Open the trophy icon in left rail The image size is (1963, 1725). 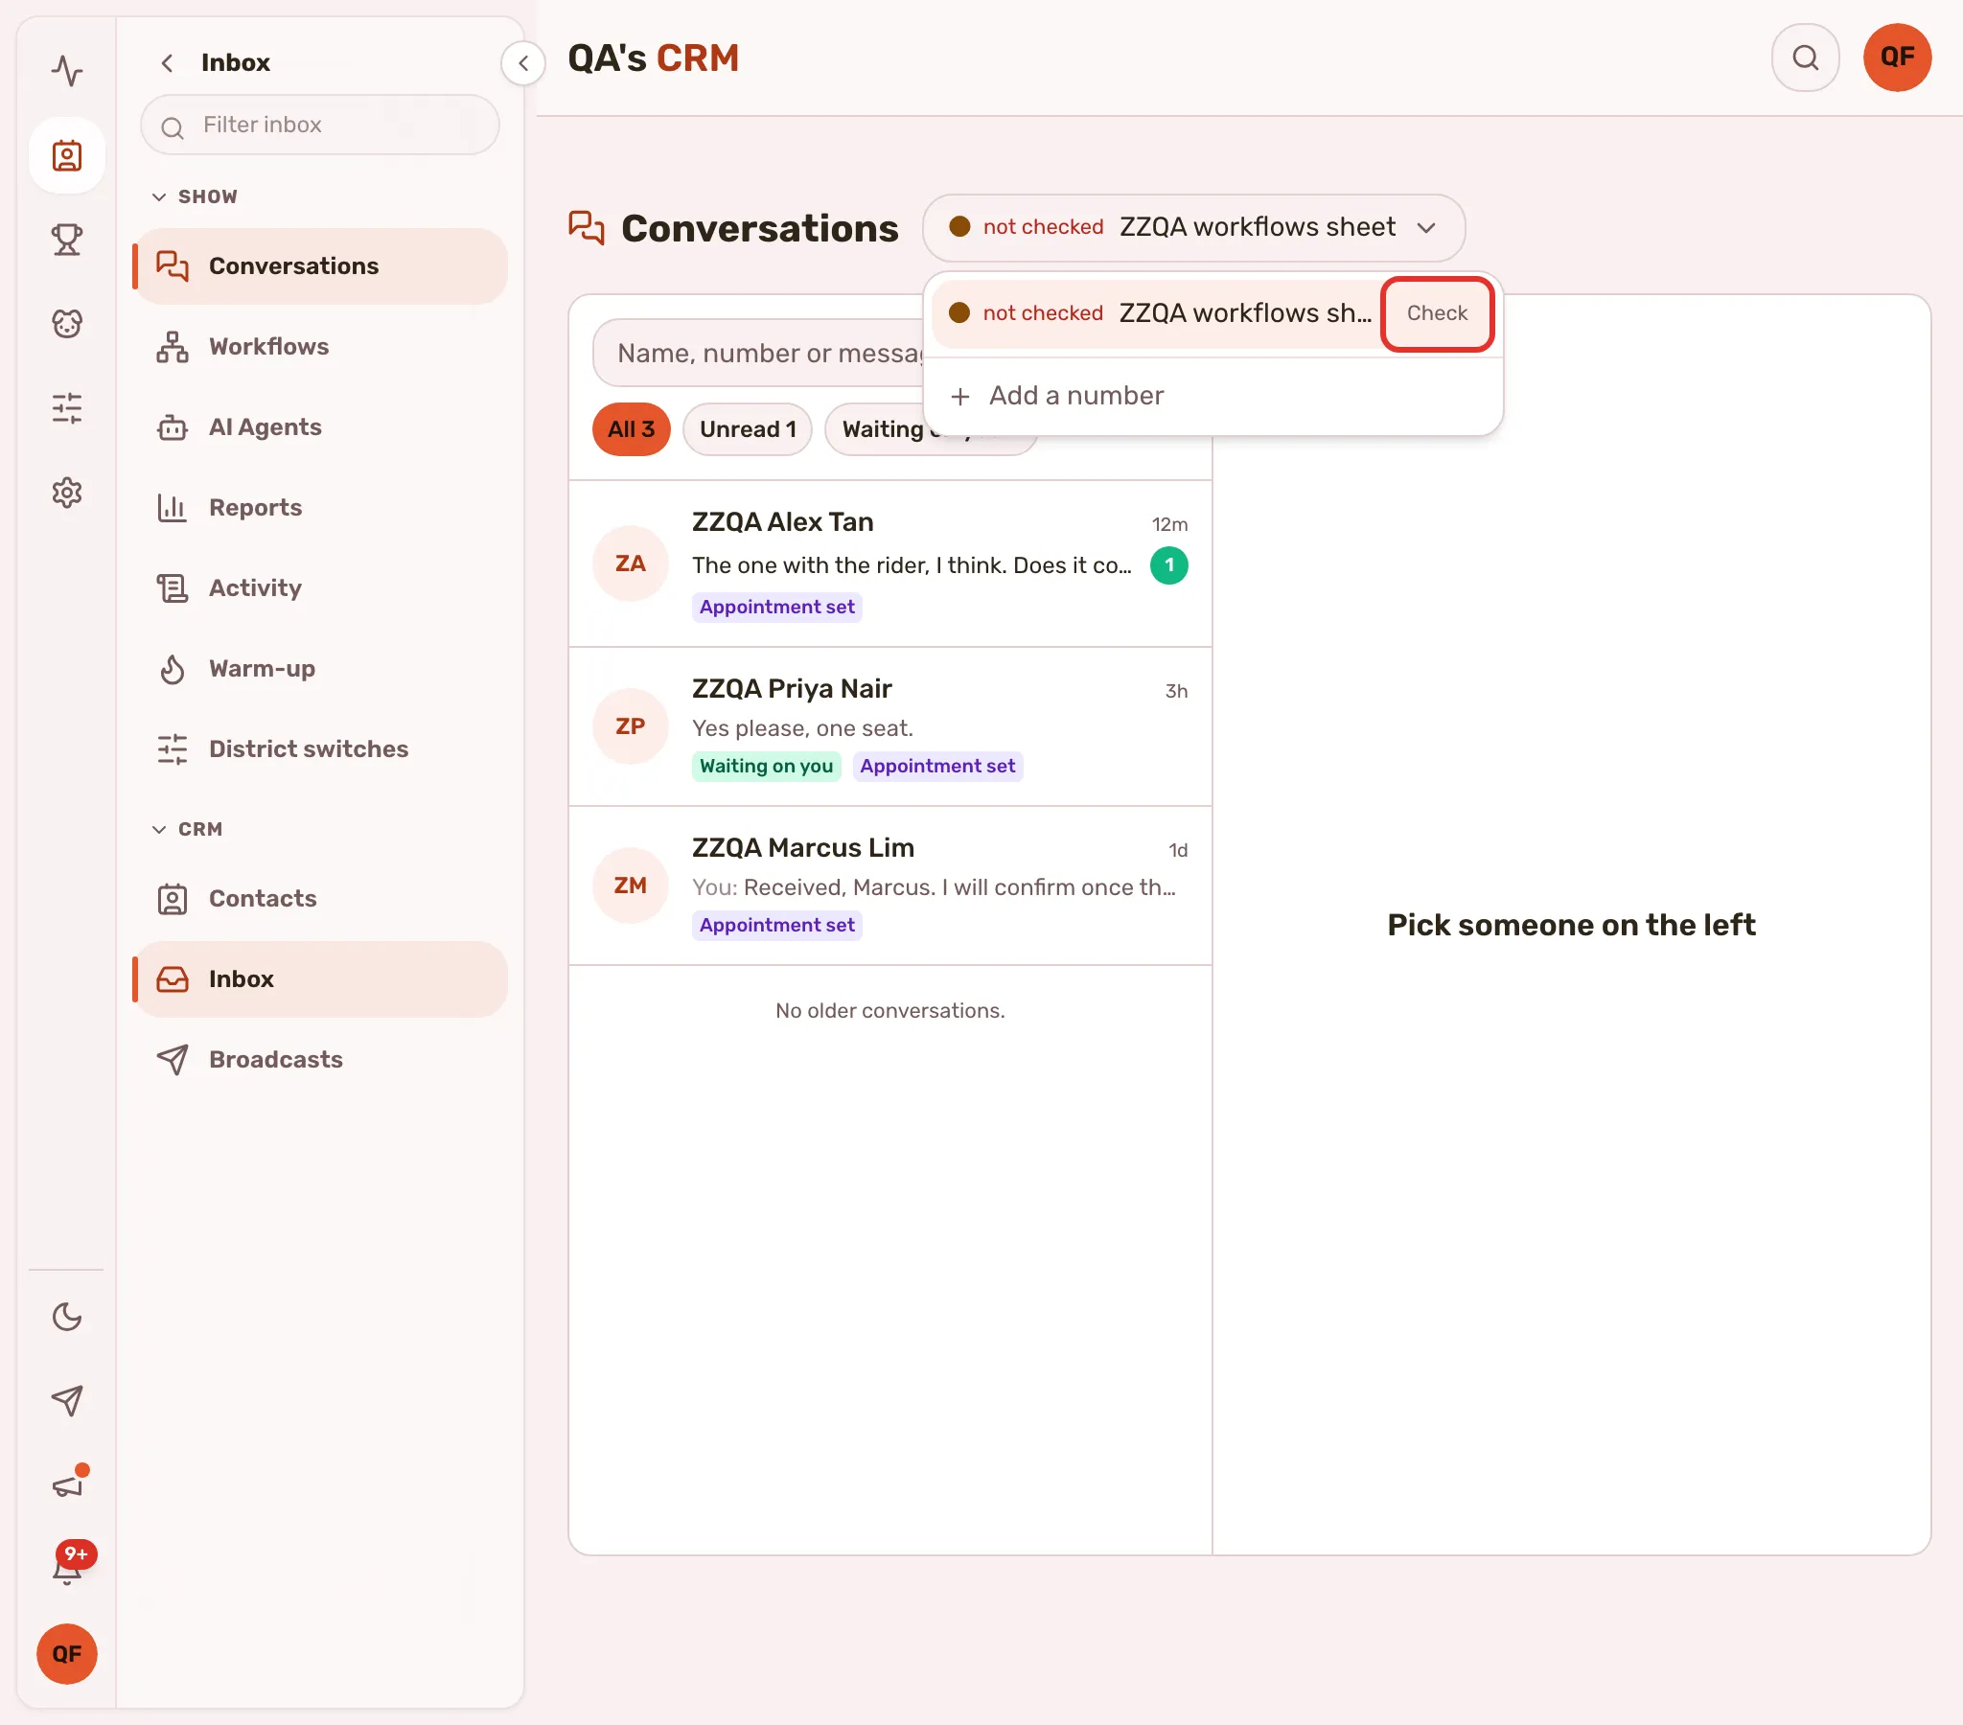coord(66,240)
